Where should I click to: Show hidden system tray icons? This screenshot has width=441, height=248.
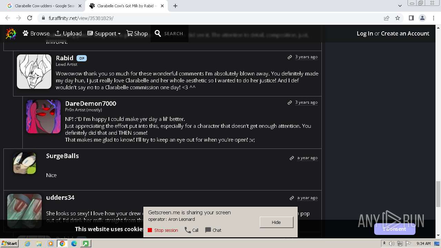[x=384, y=243]
